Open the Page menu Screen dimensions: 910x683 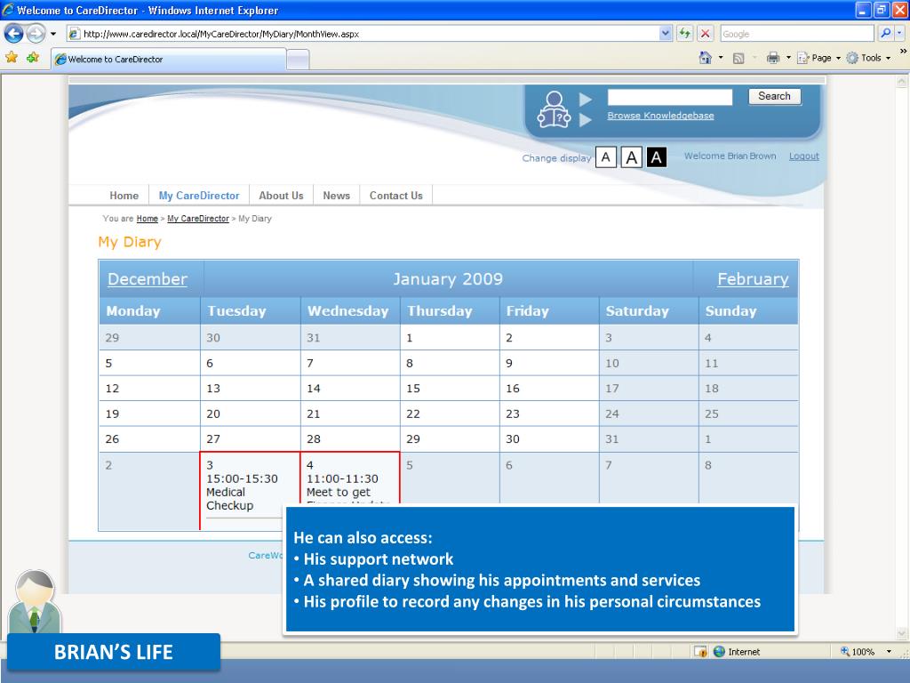click(x=818, y=58)
